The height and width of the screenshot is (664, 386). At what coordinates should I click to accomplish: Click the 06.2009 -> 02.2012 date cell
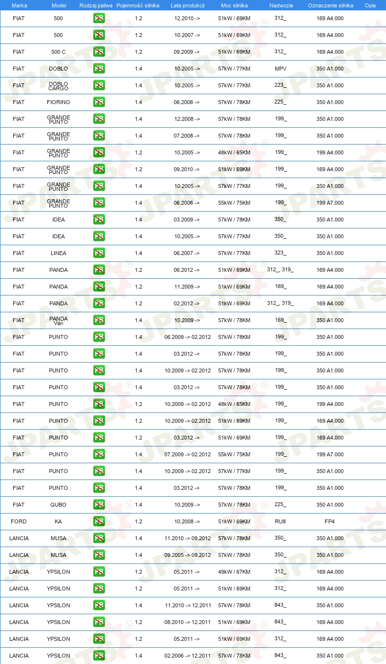(188, 337)
